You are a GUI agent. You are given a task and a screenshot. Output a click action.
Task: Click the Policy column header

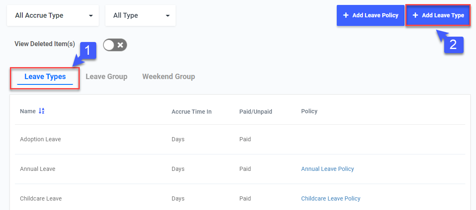click(309, 111)
